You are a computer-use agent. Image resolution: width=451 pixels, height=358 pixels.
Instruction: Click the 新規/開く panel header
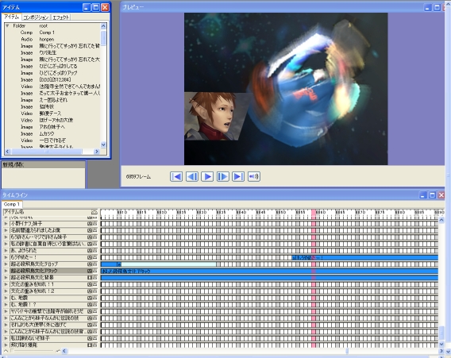click(x=44, y=165)
